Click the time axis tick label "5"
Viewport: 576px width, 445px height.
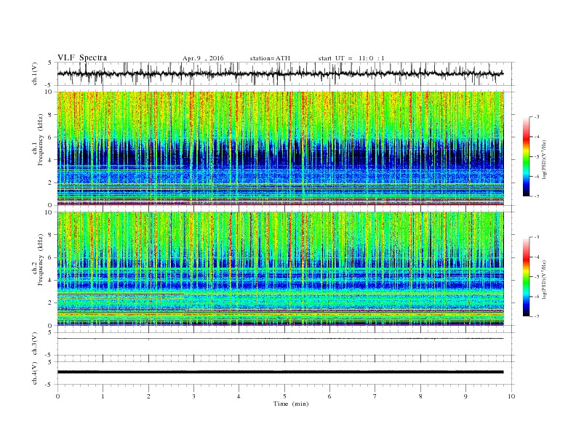click(x=284, y=396)
